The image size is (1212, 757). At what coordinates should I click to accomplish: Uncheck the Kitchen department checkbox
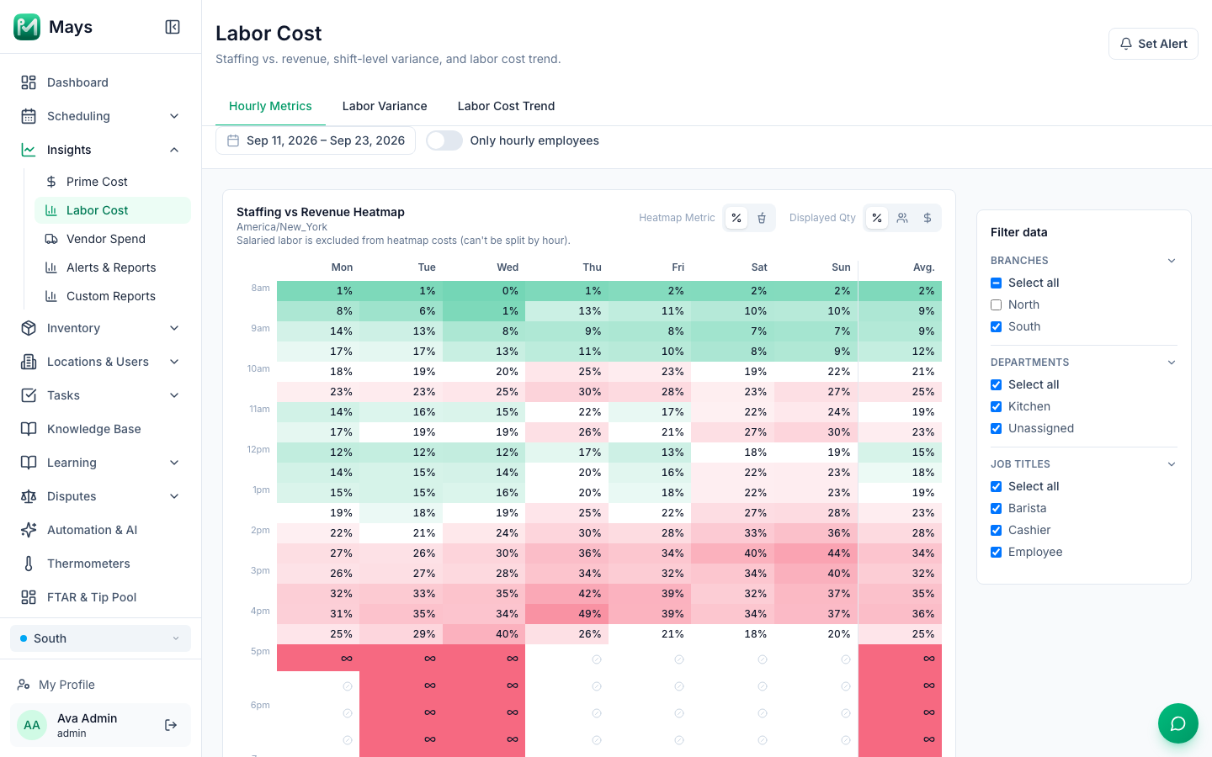pyautogui.click(x=997, y=406)
